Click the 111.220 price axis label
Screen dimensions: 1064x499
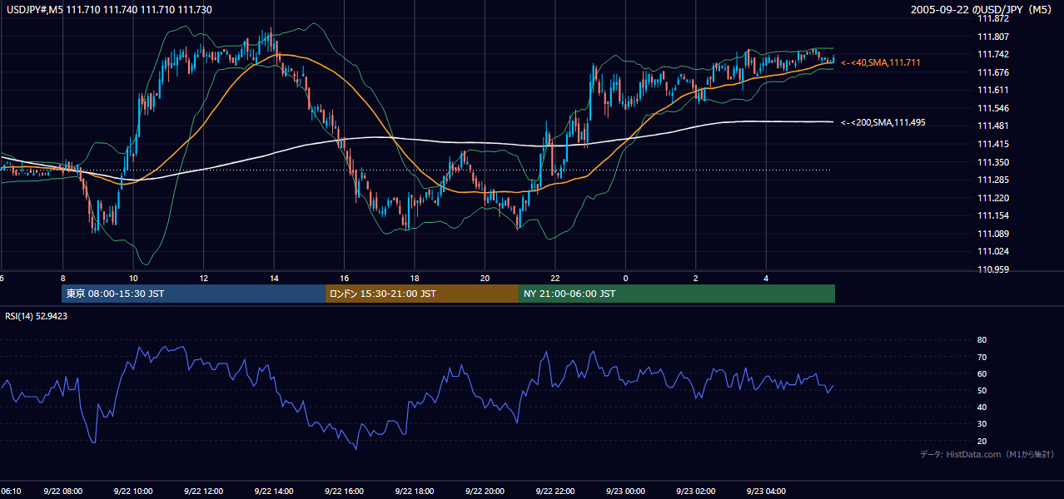click(993, 198)
